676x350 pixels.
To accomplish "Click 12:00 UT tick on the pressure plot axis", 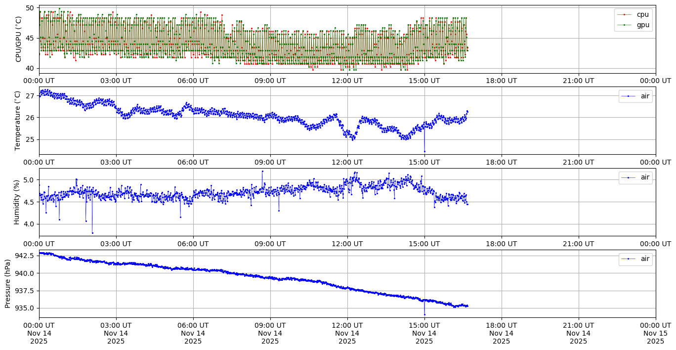I will click(347, 325).
